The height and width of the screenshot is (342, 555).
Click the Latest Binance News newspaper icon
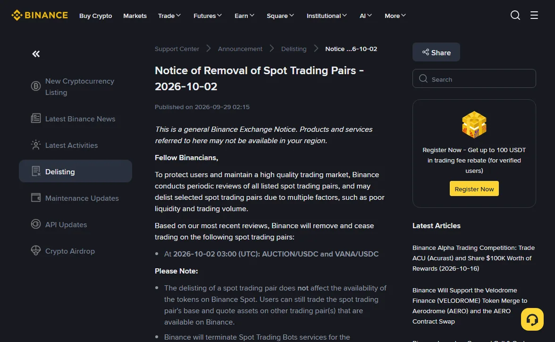click(36, 119)
